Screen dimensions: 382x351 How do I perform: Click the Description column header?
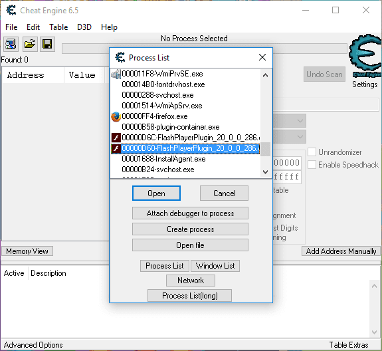point(48,273)
